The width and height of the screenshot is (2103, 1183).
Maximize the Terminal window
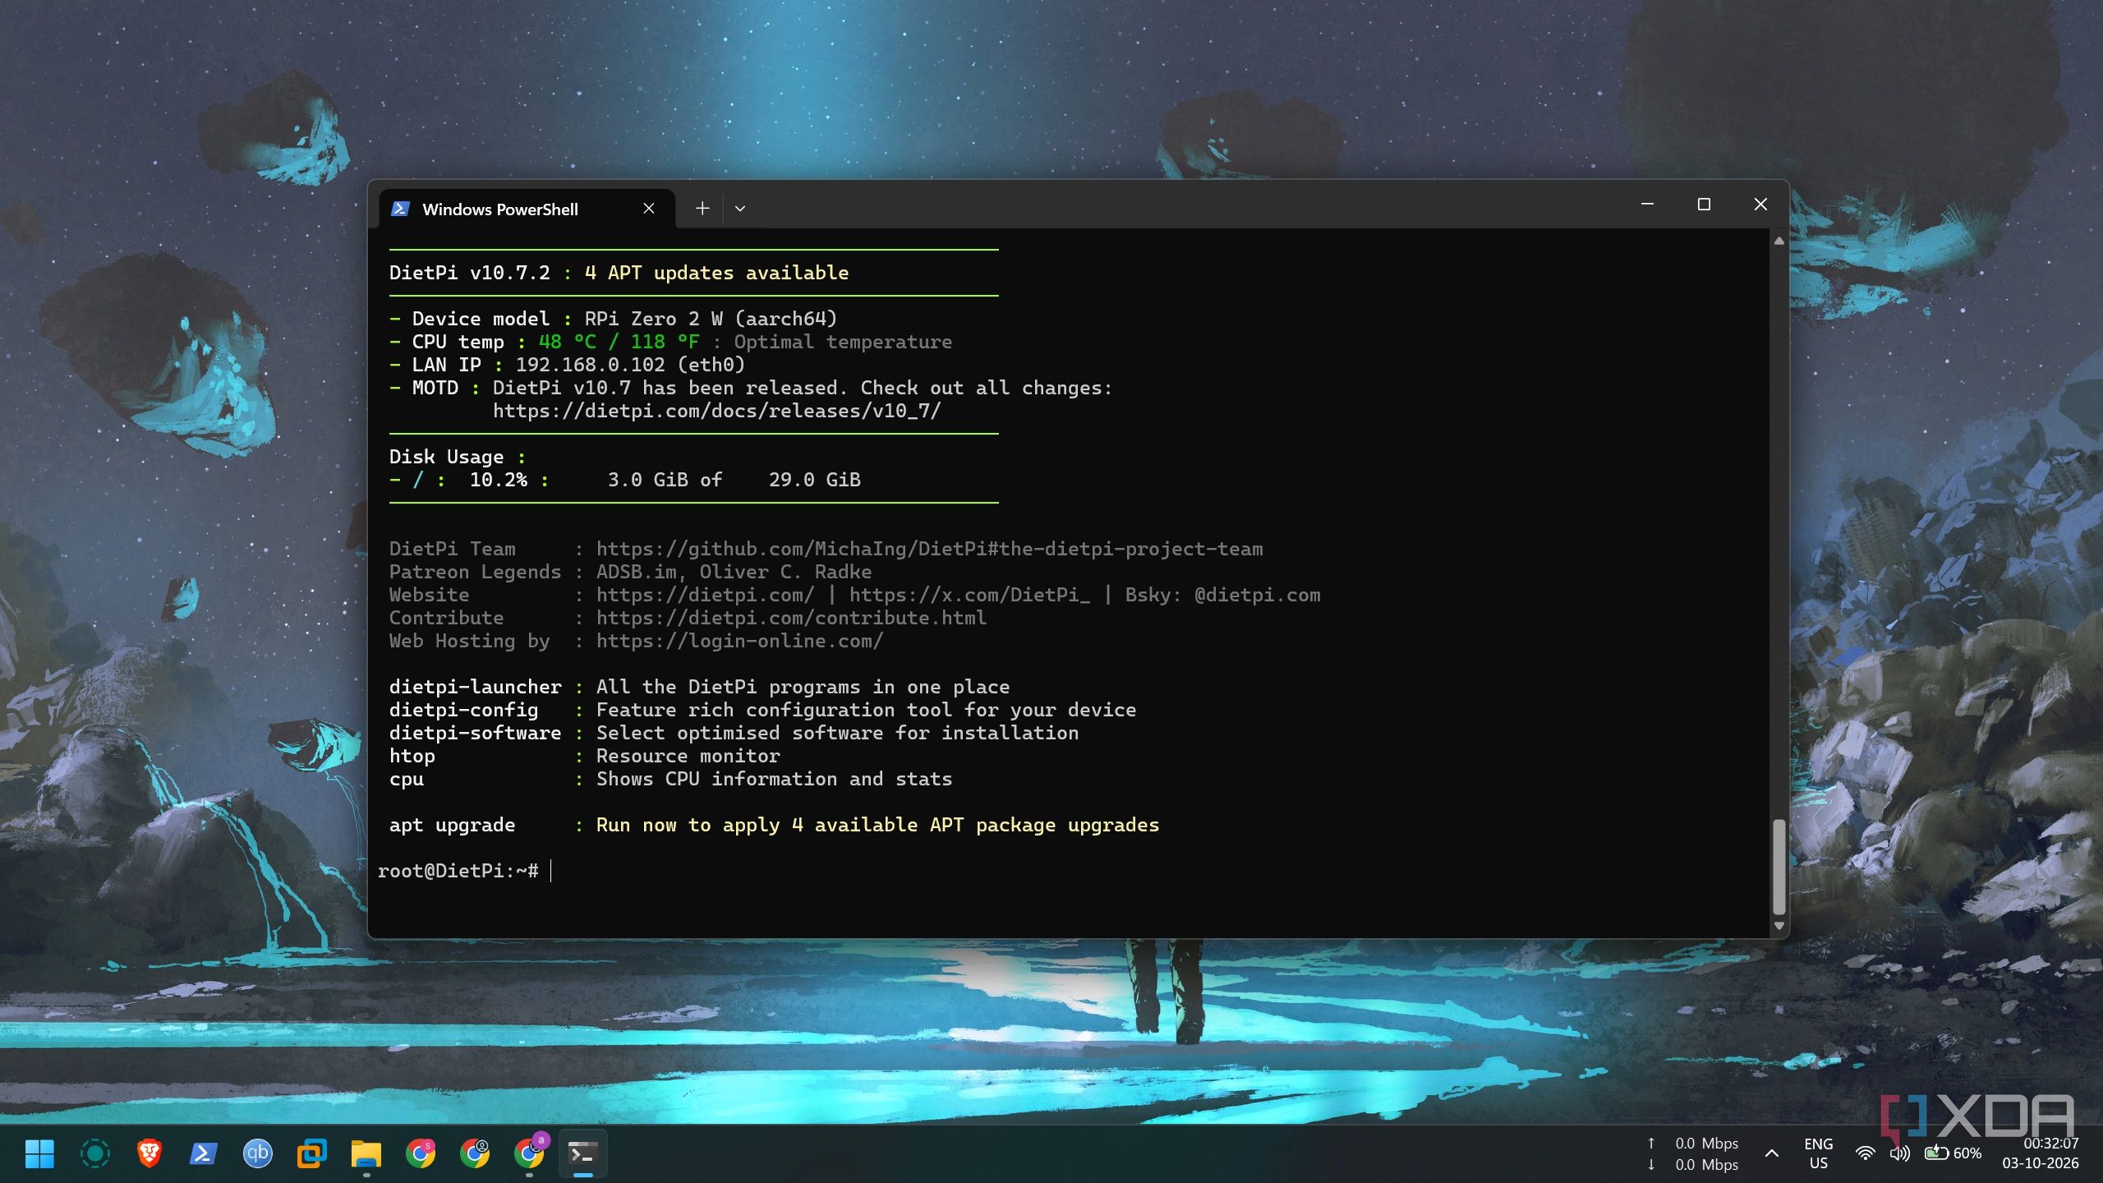tap(1704, 204)
